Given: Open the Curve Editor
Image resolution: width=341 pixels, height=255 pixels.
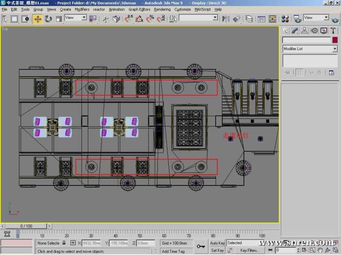Looking at the screenshot, I should point(261,19).
